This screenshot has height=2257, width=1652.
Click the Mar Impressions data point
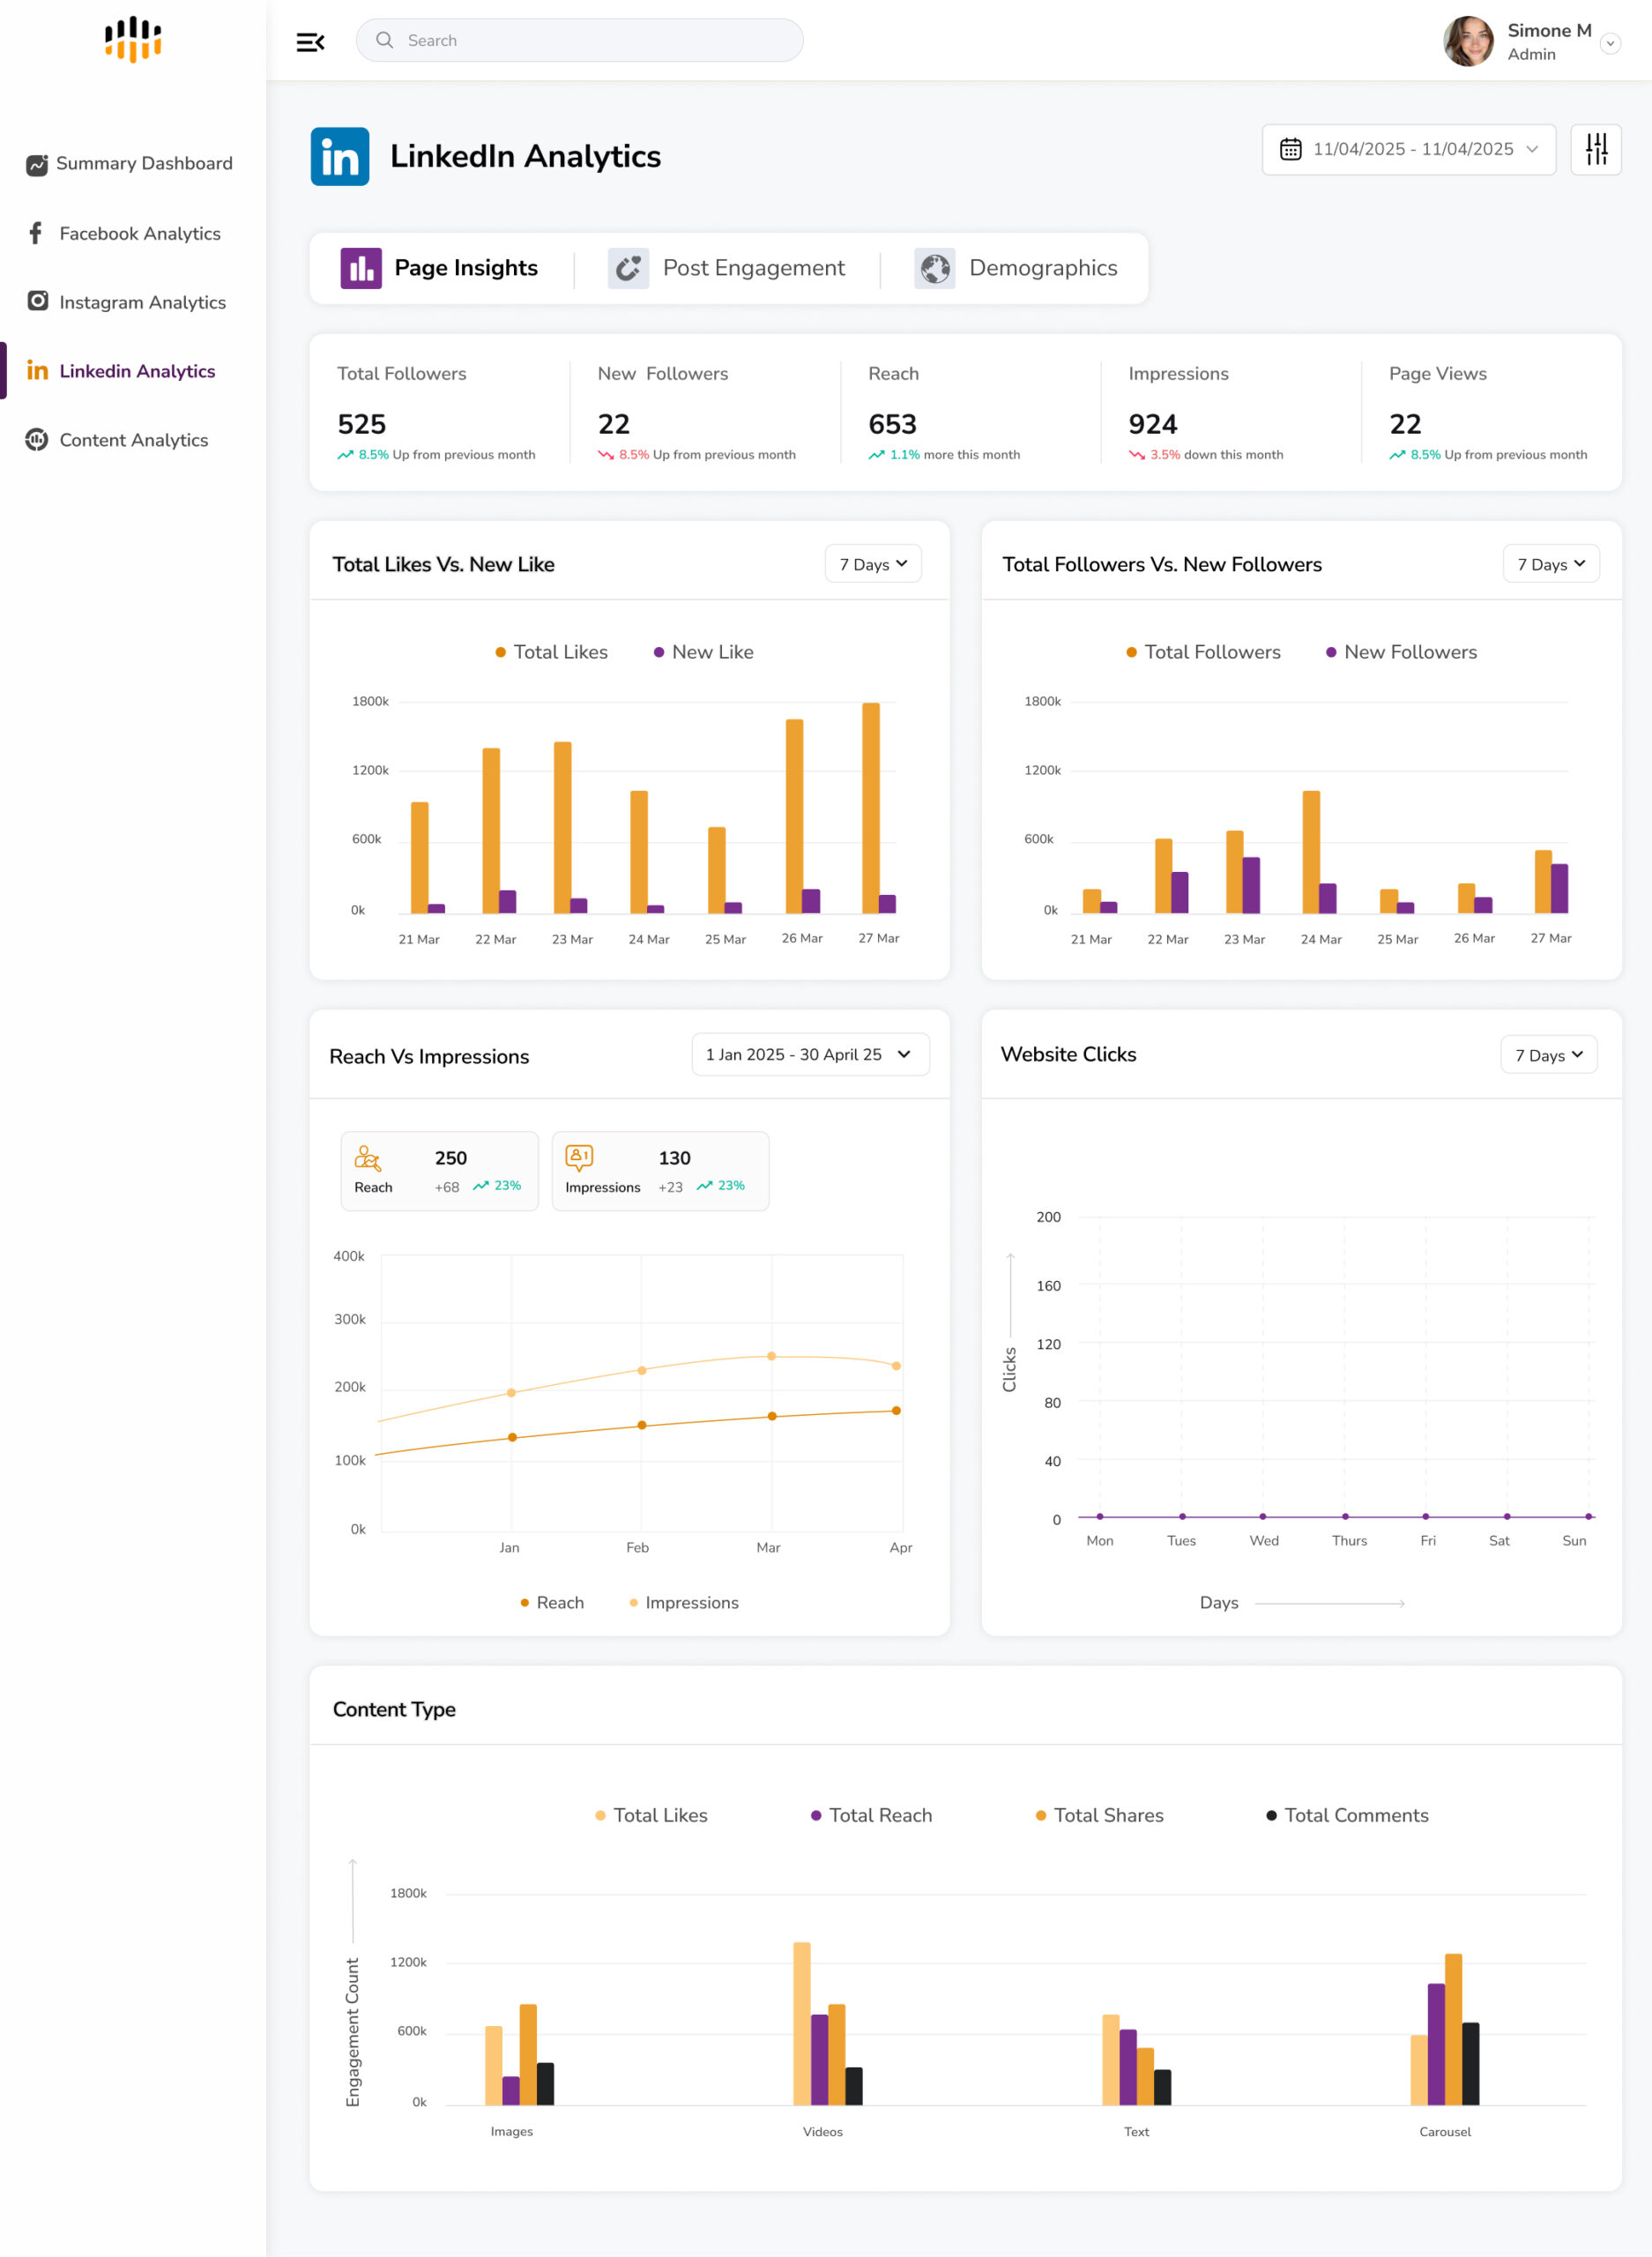[771, 1357]
